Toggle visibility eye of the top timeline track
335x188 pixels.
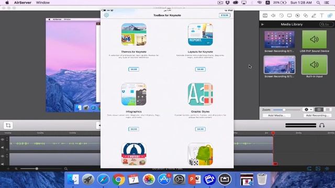(x=3, y=139)
